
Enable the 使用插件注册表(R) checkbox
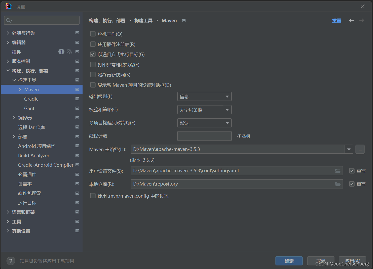coord(93,44)
